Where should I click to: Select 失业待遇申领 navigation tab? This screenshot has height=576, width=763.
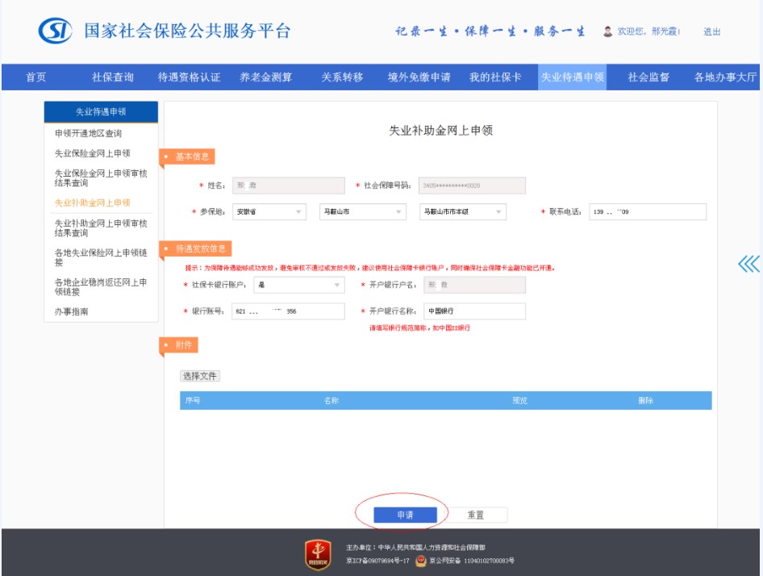click(573, 77)
